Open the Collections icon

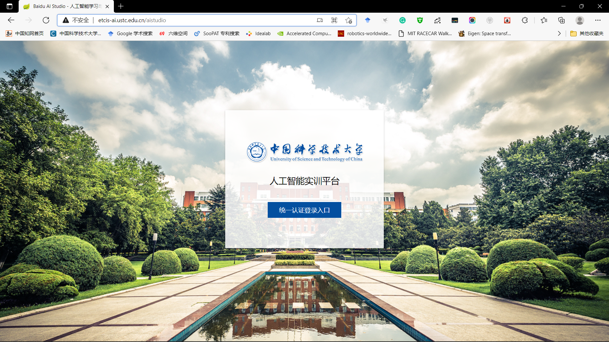[x=561, y=20]
